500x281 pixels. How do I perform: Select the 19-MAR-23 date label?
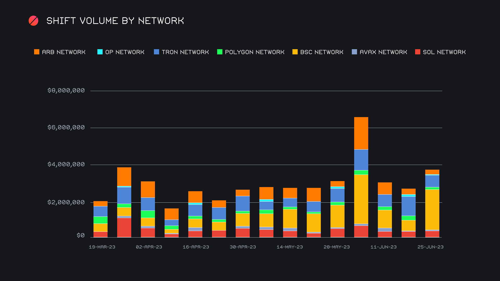pyautogui.click(x=102, y=247)
